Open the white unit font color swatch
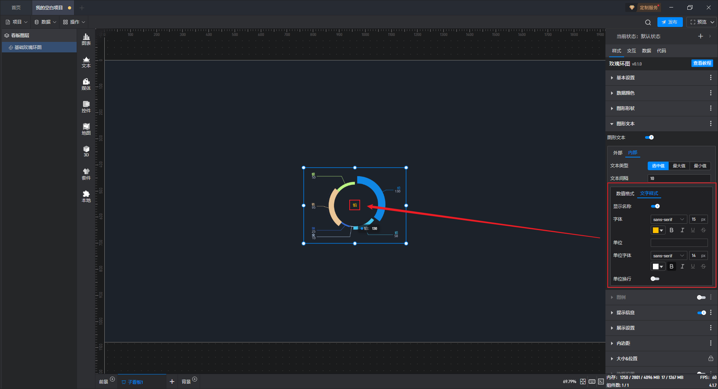The width and height of the screenshot is (718, 389). point(658,266)
